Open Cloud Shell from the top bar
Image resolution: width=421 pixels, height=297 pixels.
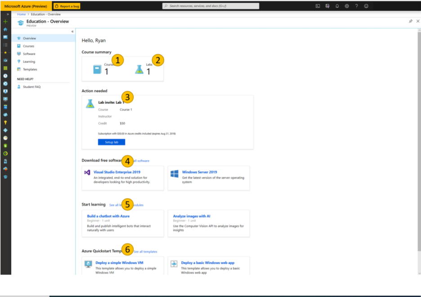point(318,6)
